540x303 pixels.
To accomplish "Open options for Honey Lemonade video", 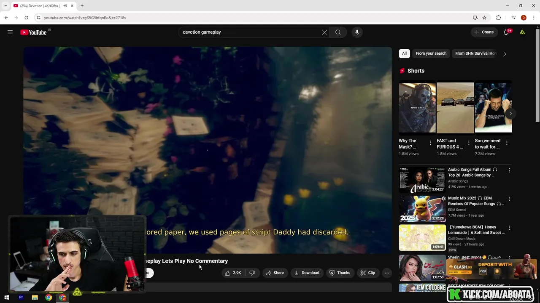I will [509, 228].
